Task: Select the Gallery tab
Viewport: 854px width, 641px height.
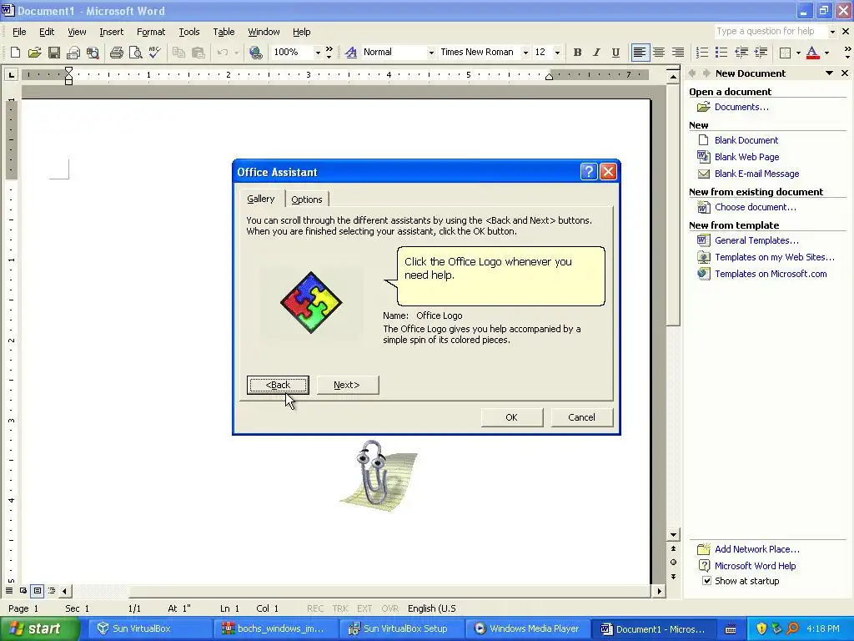Action: tap(261, 199)
